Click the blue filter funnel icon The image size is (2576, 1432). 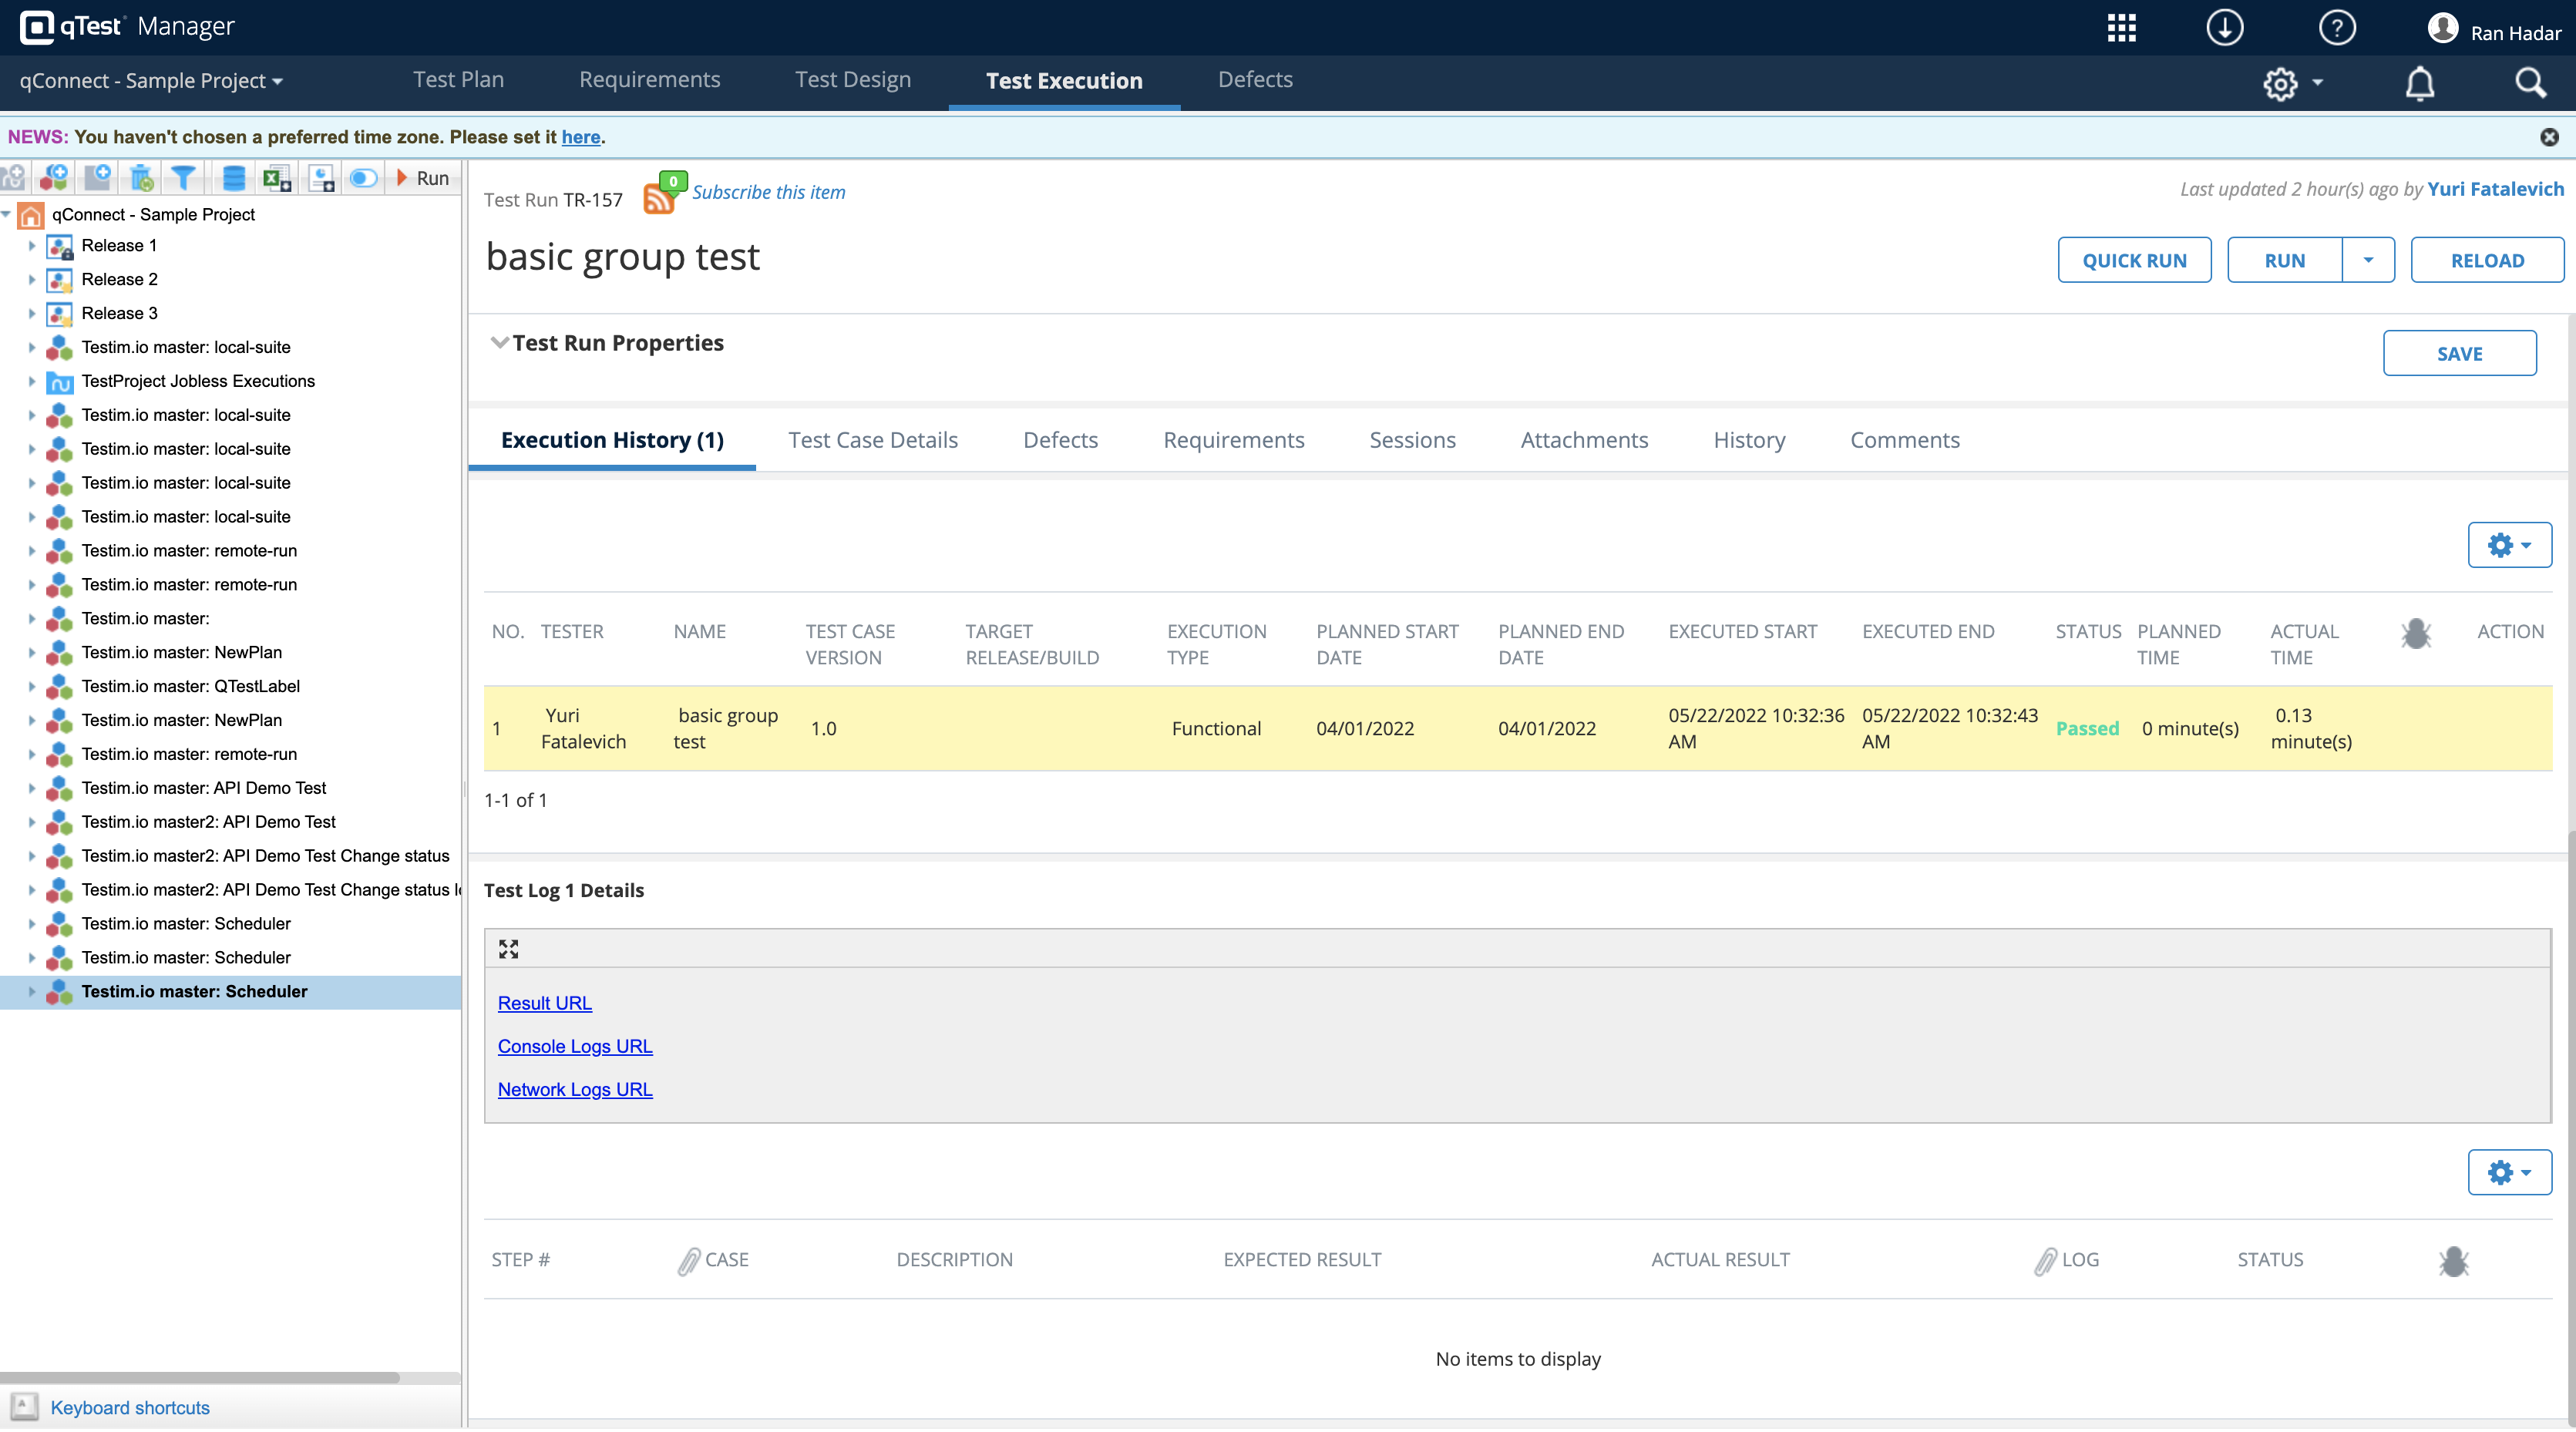(183, 178)
